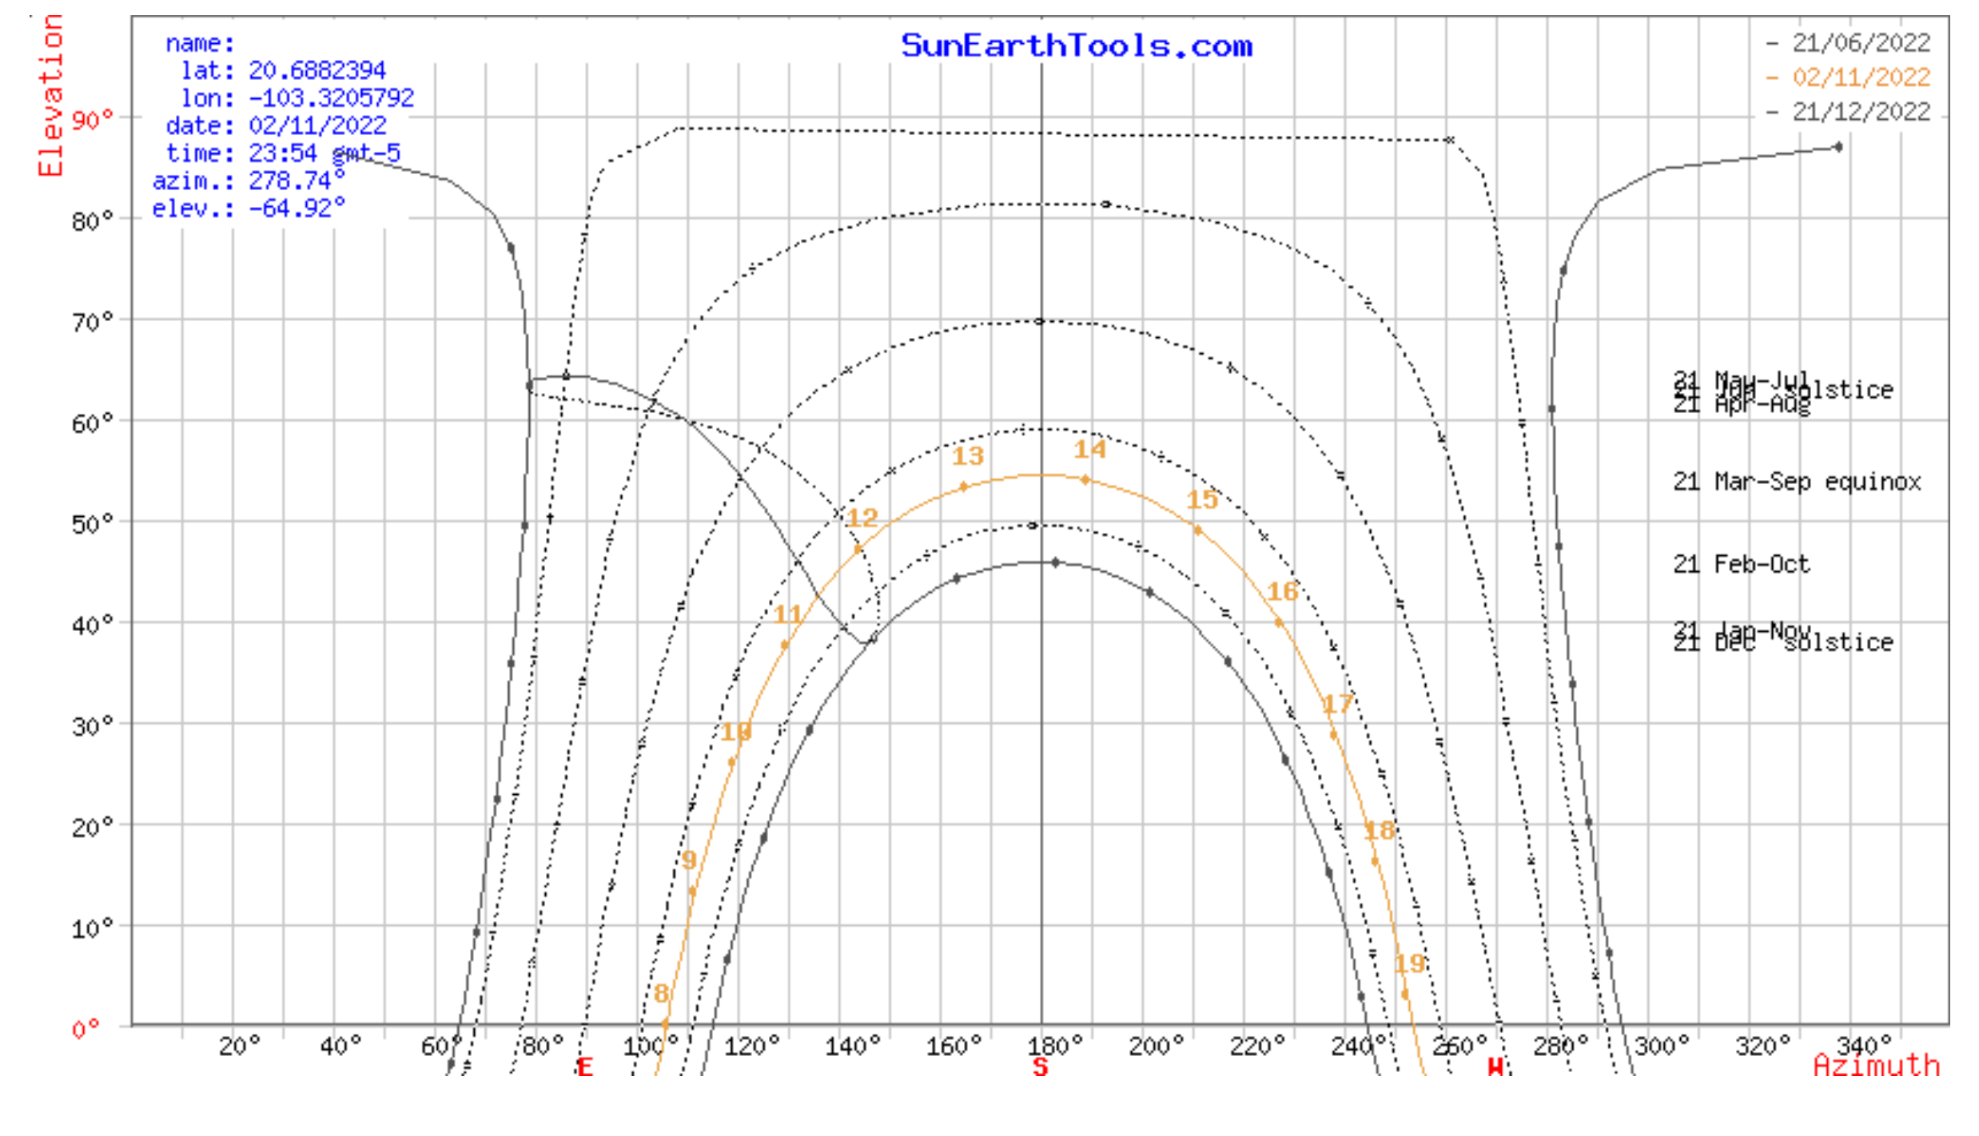
Task: Click the red W west marker
Action: (x=1495, y=1066)
